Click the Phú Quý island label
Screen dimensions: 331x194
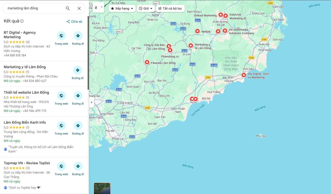[x=261, y=136]
